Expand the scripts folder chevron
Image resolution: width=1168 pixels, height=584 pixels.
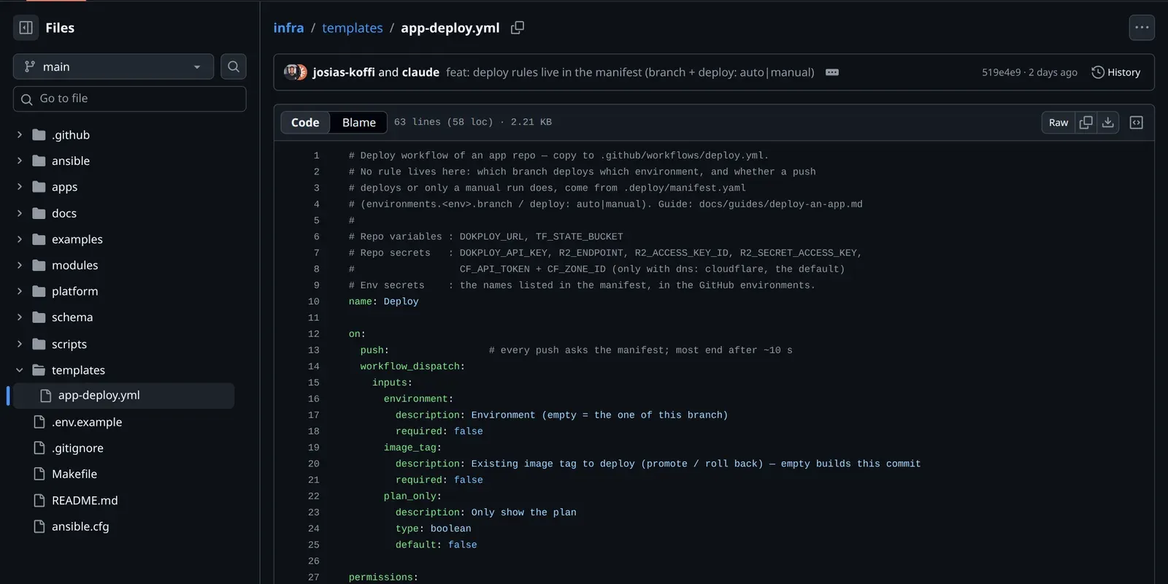point(20,344)
